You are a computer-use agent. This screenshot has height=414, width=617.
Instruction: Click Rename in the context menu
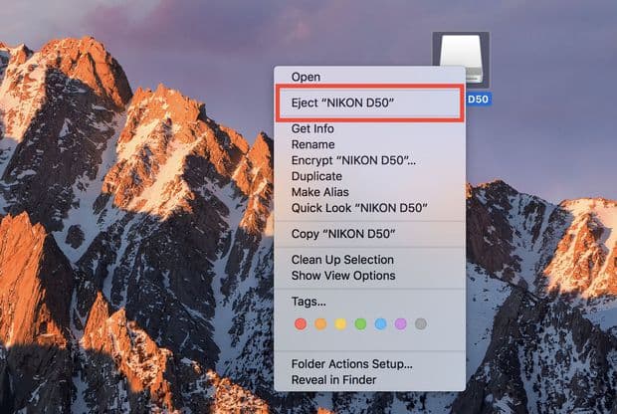coord(312,144)
